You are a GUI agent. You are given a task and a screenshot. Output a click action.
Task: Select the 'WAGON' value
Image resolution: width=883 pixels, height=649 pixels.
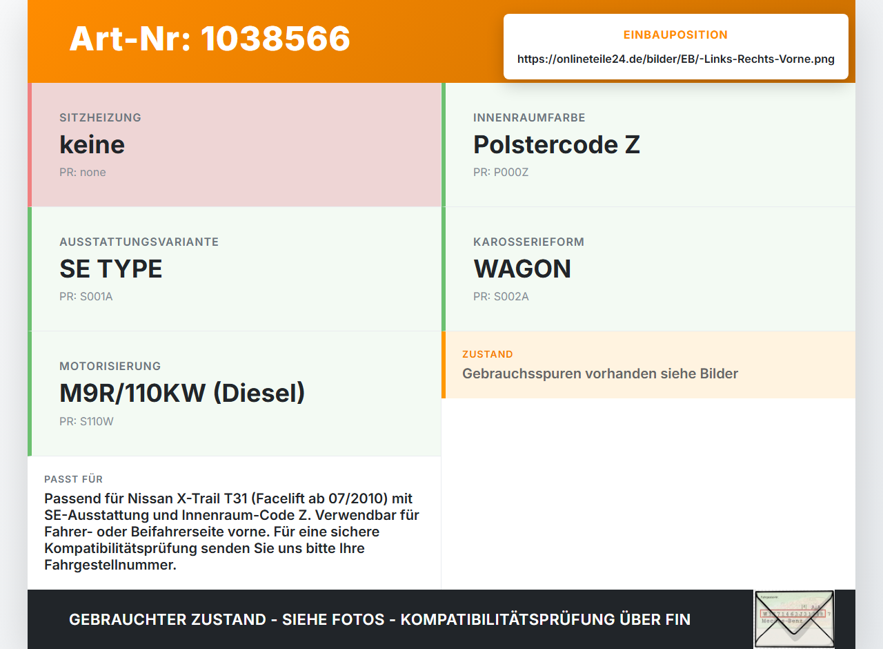[x=522, y=269]
